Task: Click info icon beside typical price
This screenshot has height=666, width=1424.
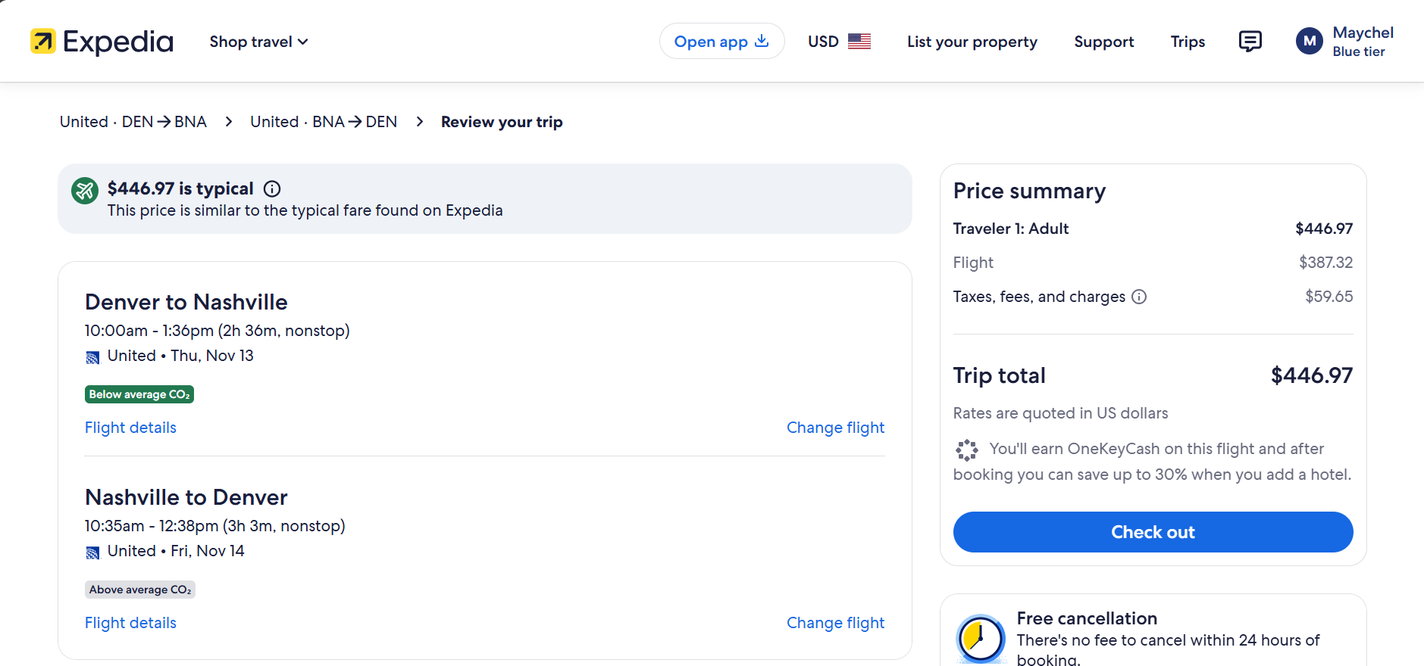Action: point(272,189)
